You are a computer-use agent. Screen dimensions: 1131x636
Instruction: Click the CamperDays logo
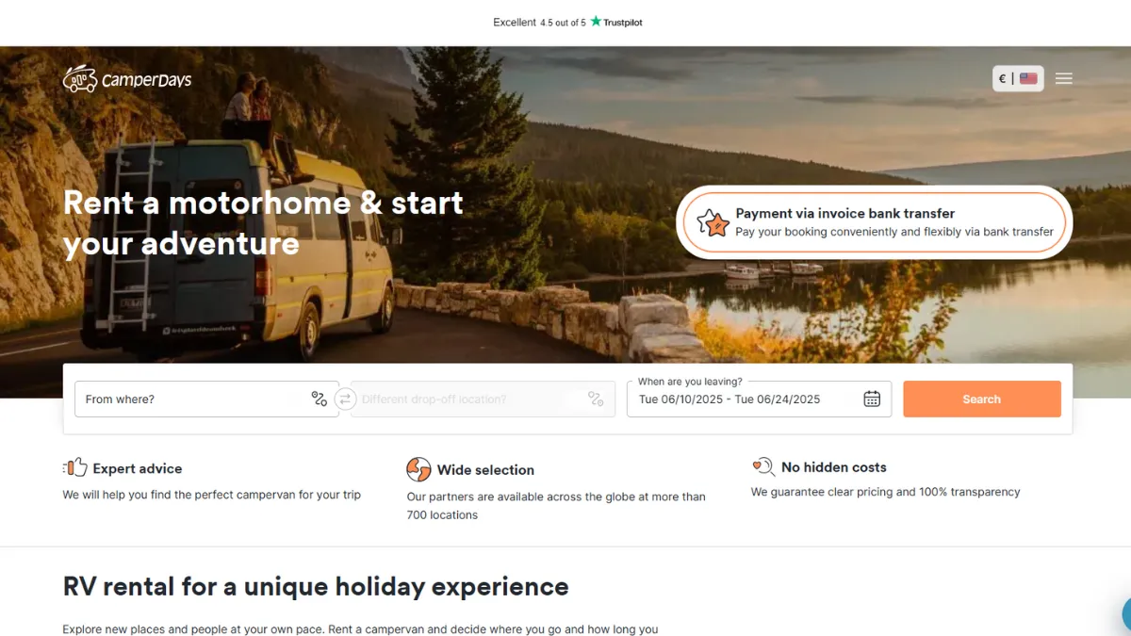(x=127, y=79)
